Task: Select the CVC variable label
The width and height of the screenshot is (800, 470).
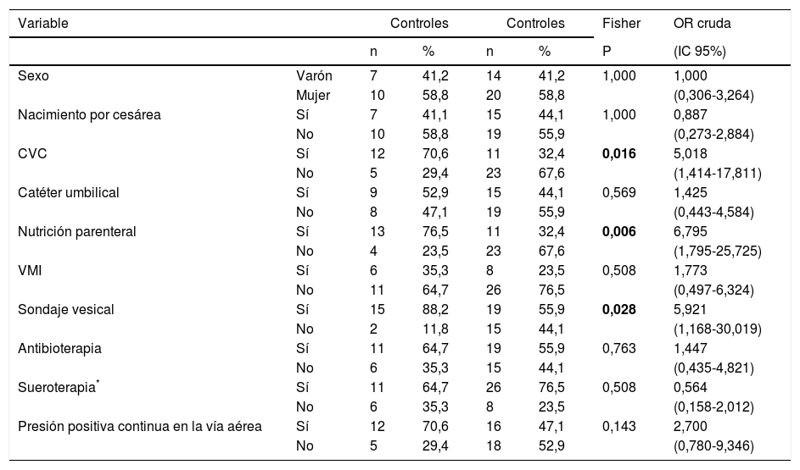Action: point(33,153)
